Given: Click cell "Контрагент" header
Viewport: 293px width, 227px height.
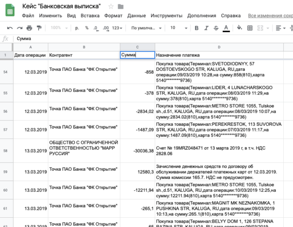Looking at the screenshot, I should point(84,55).
